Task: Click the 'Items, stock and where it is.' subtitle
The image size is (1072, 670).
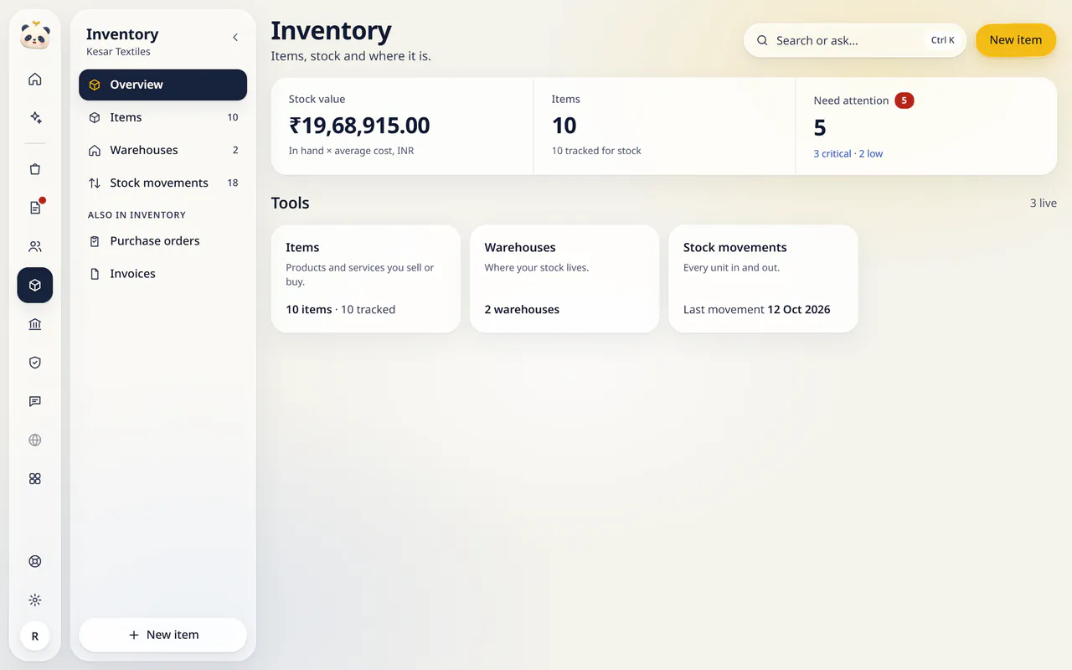Action: (351, 57)
